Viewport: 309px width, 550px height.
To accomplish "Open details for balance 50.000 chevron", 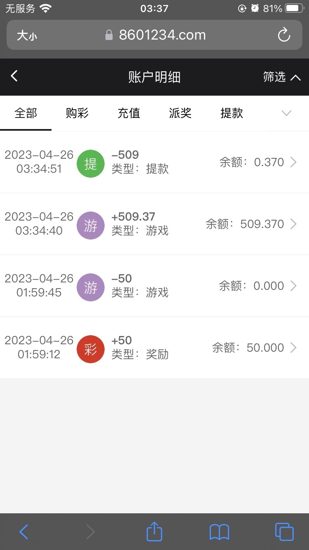I will [x=293, y=348].
